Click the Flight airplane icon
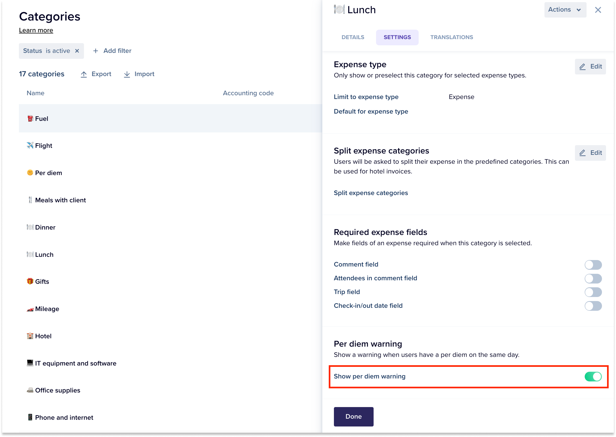 coord(30,145)
